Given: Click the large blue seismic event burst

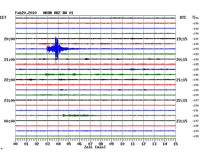Looking at the screenshot, I should point(56,49).
